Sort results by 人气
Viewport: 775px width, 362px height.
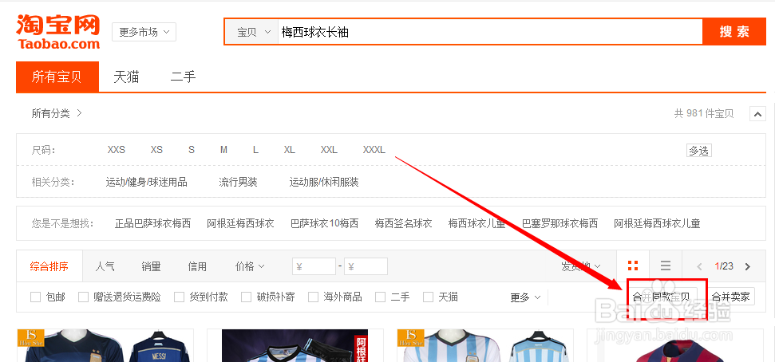[105, 266]
